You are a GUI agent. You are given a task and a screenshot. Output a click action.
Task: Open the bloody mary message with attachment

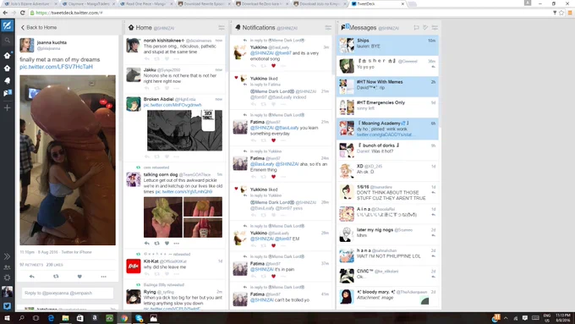click(x=387, y=296)
